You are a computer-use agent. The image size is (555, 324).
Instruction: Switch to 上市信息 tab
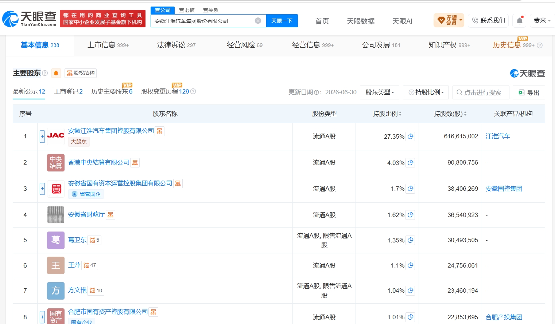[x=108, y=45]
